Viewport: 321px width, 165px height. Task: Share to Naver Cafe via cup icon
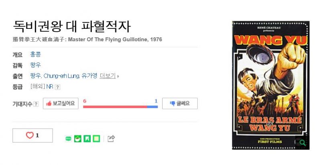(x=77, y=139)
